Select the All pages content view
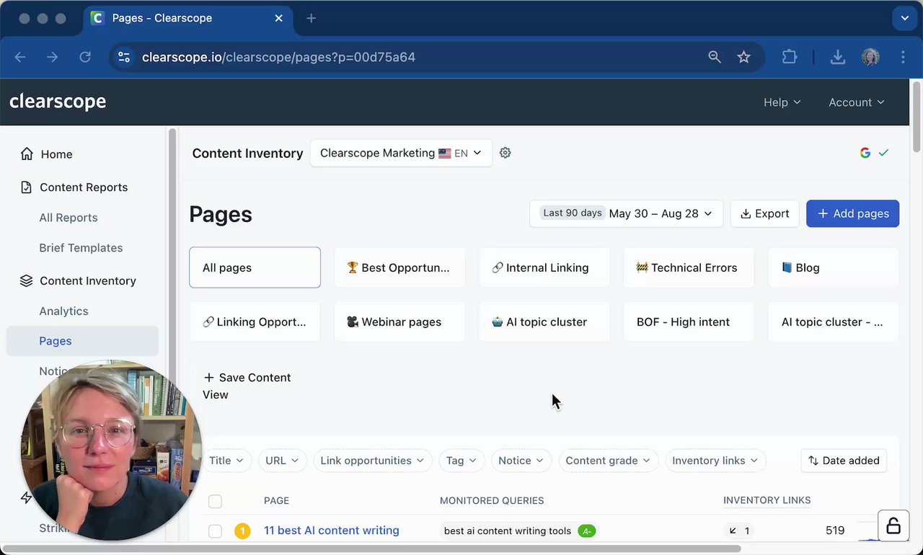 point(255,267)
